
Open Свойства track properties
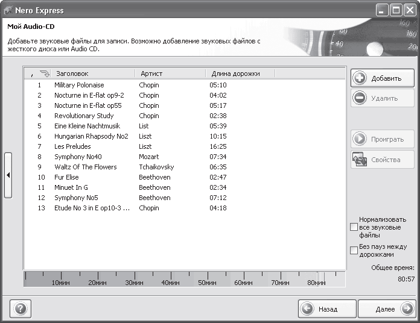pyautogui.click(x=382, y=160)
